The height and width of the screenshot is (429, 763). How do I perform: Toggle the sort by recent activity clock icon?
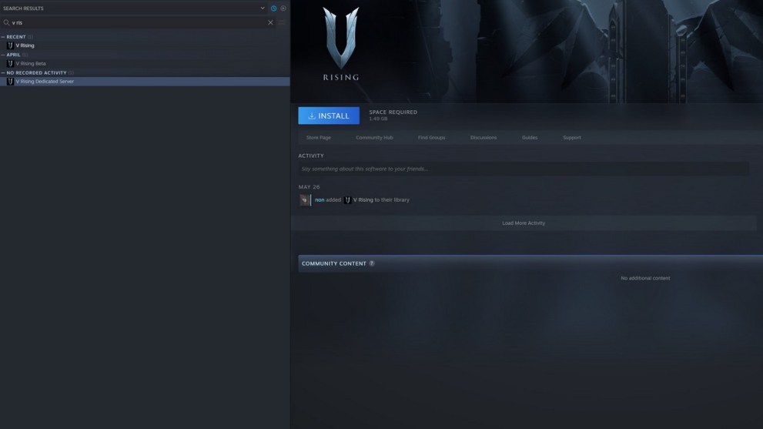273,8
